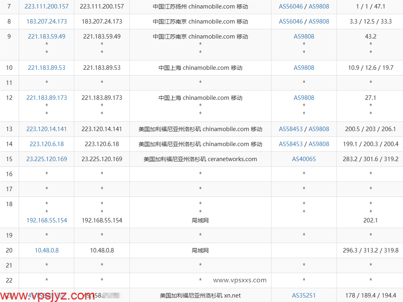Select plain text 221.183.89.53 in second column

pyautogui.click(x=102, y=68)
